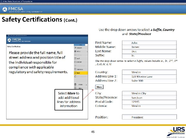Click the Position field containing President
The image size is (186, 139).
coord(149,117)
